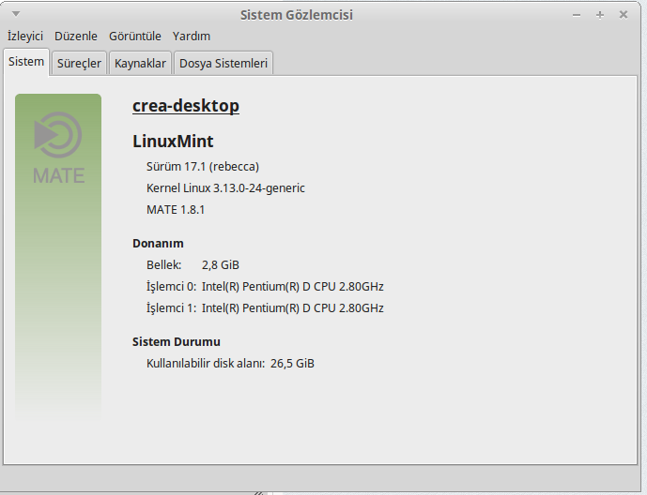Image resolution: width=647 pixels, height=495 pixels.
Task: Click the Kullanılabilir disk alanı label
Action: tap(206, 364)
